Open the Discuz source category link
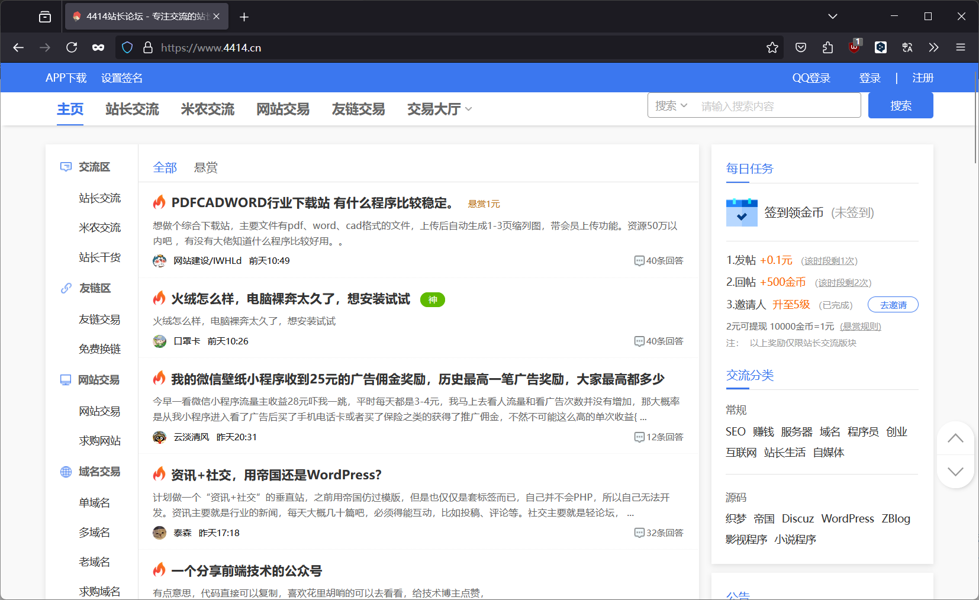The image size is (979, 600). pos(798,519)
